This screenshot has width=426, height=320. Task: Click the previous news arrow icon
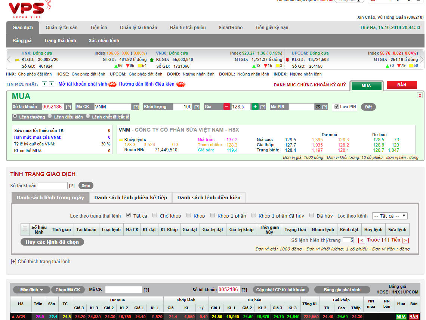click(x=44, y=84)
